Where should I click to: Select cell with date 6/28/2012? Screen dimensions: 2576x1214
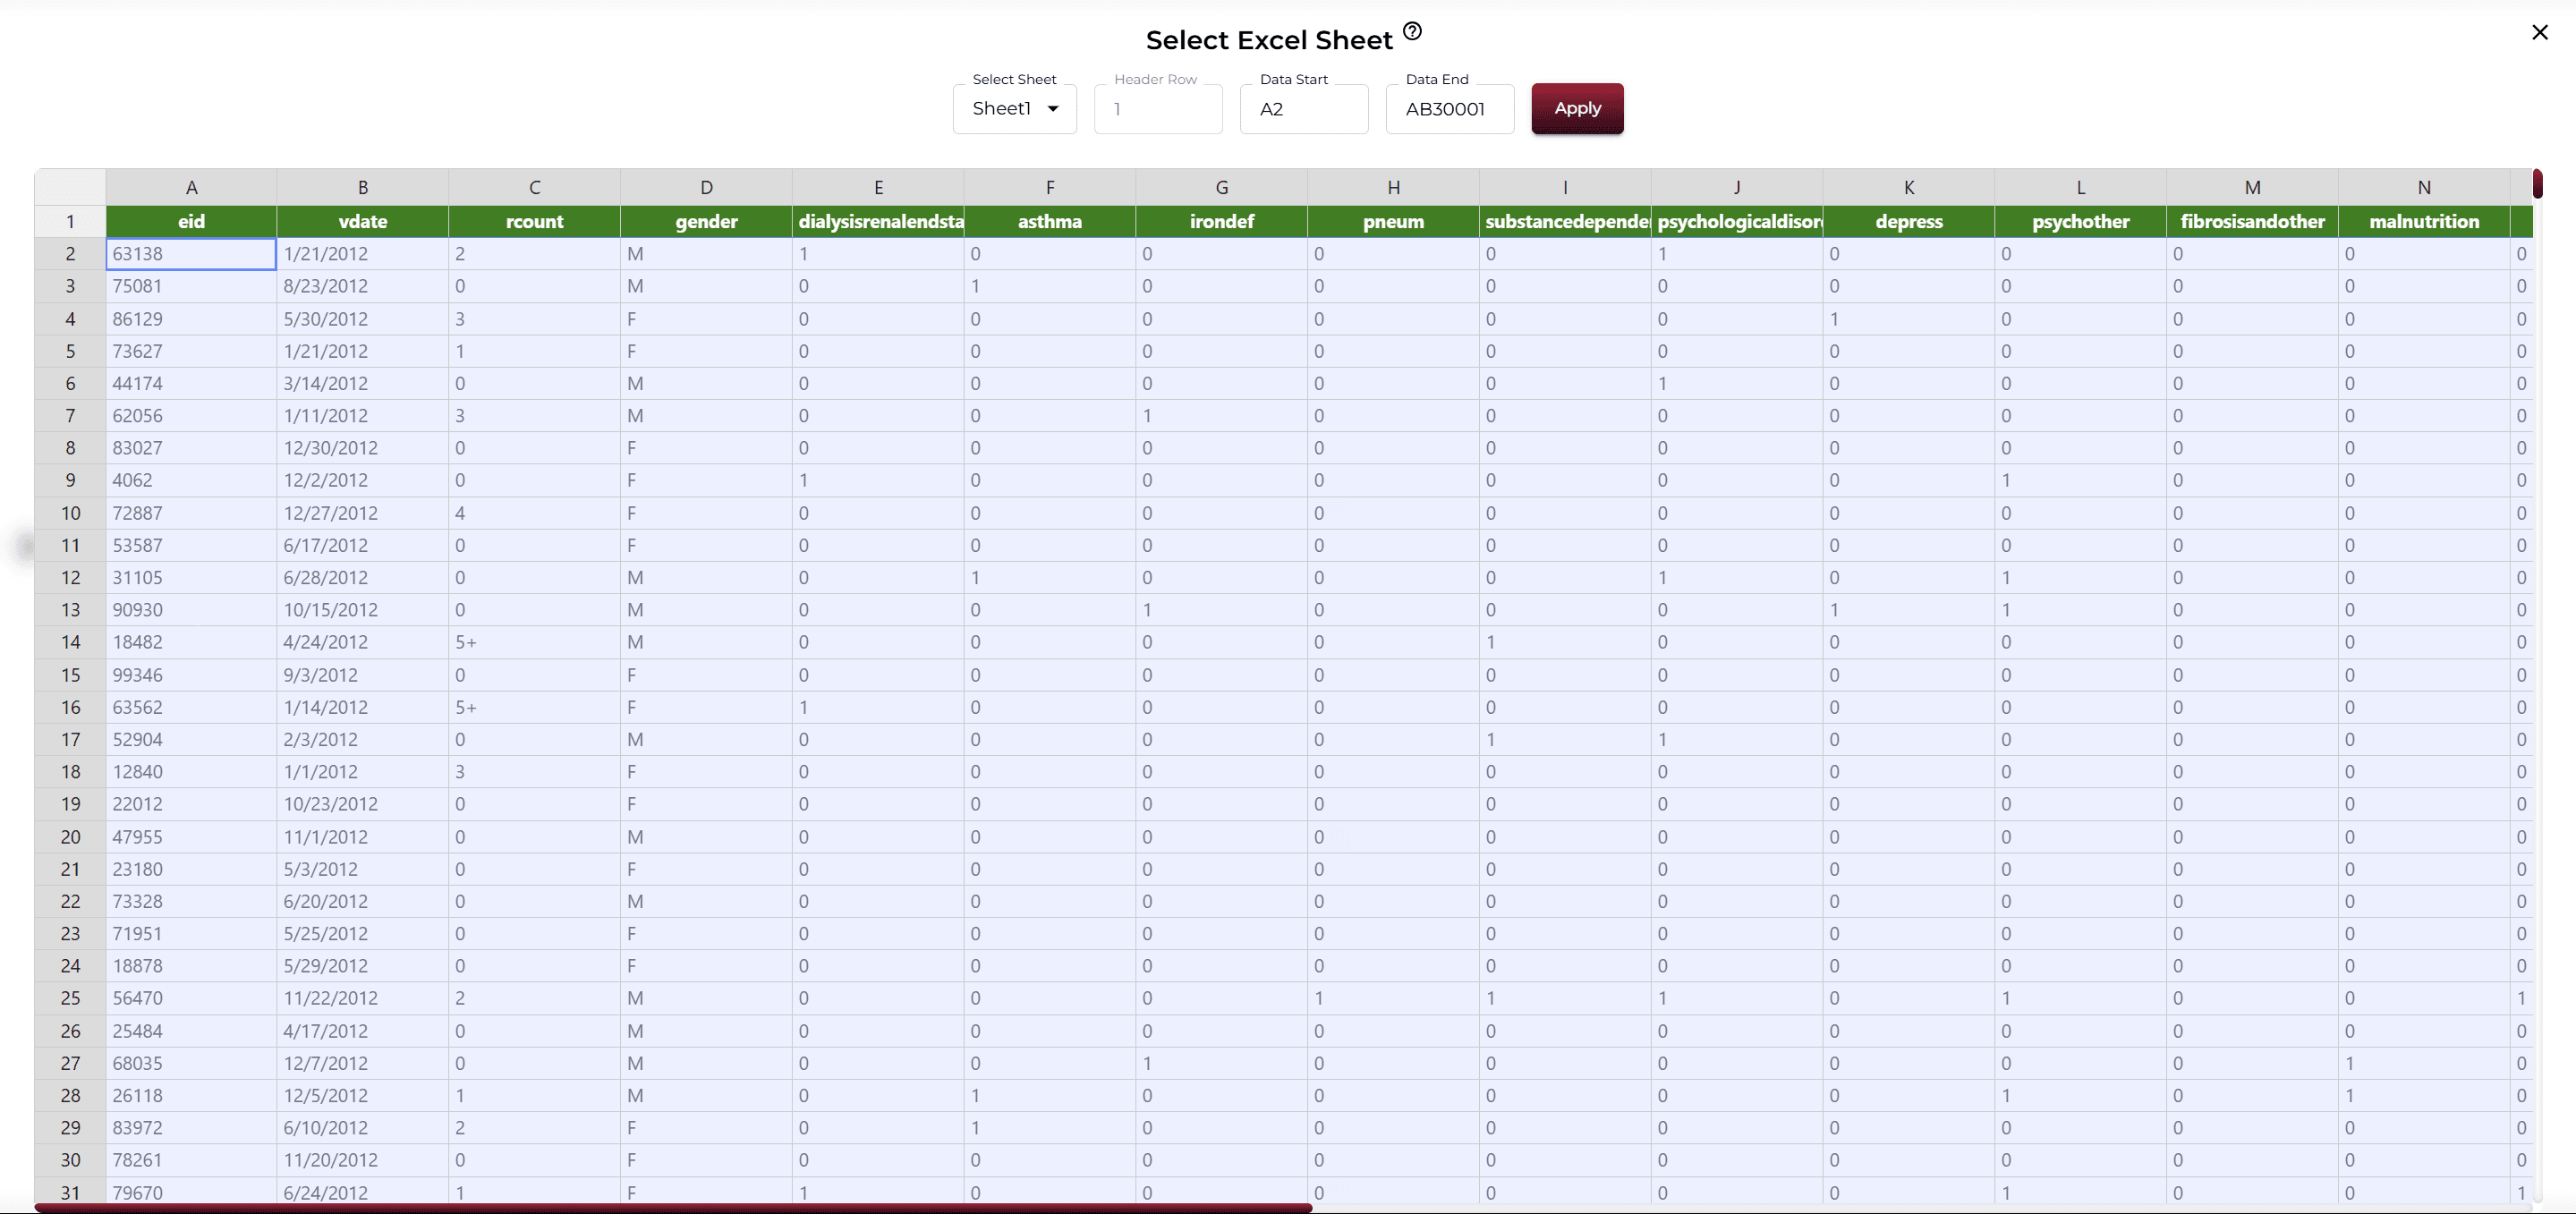click(363, 577)
